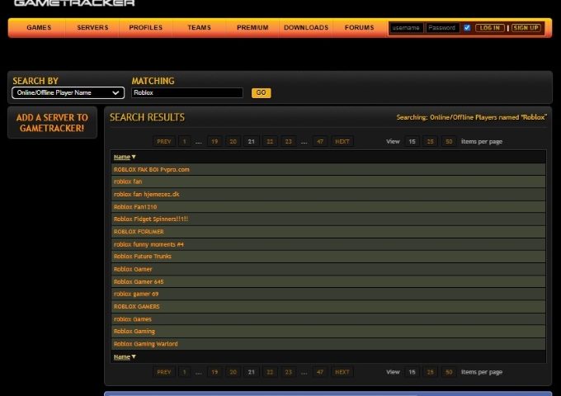Open player roblox Games
Screen dimensions: 561x396
coord(132,319)
